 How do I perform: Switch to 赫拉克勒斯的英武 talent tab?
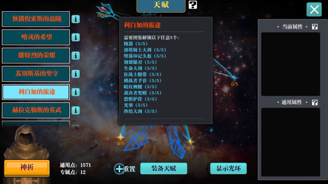coord(36,110)
